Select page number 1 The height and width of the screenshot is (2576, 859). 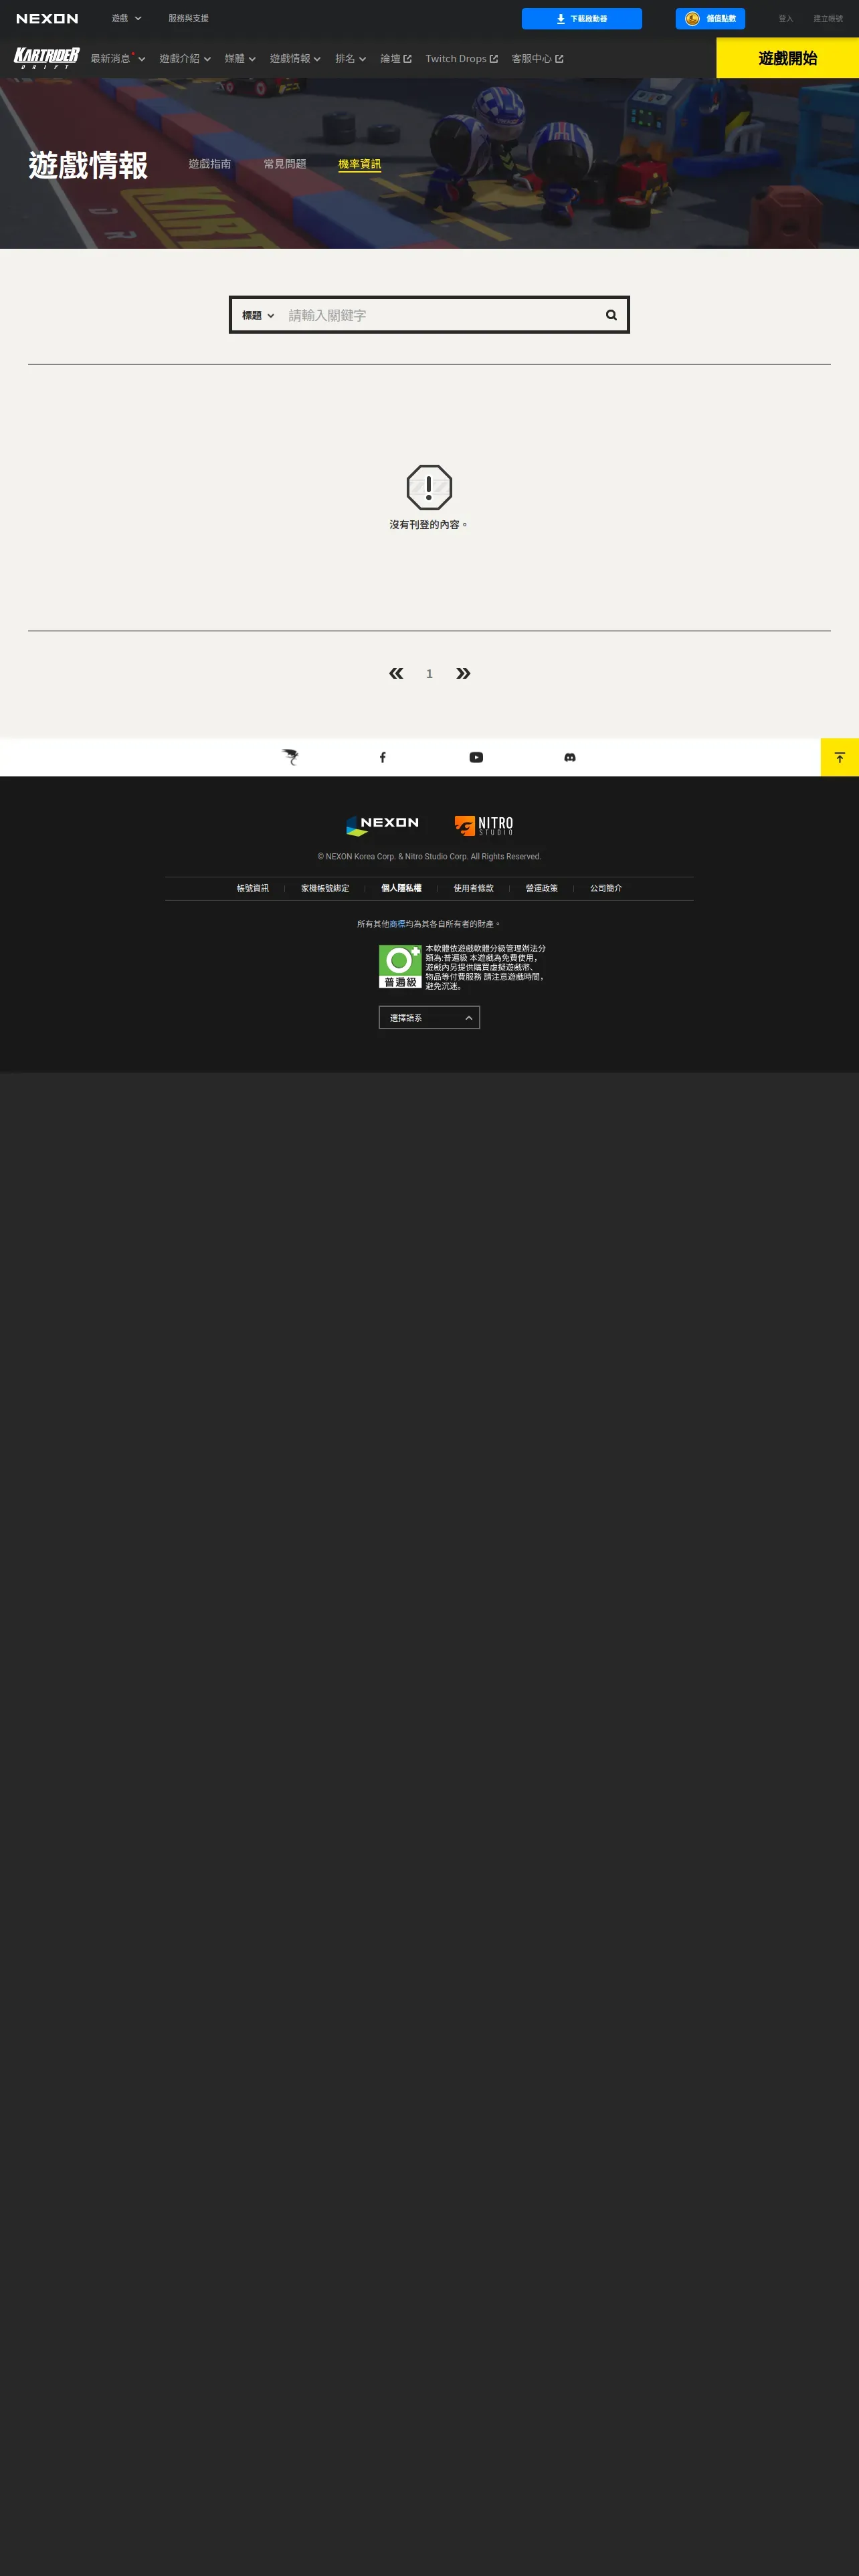point(429,674)
